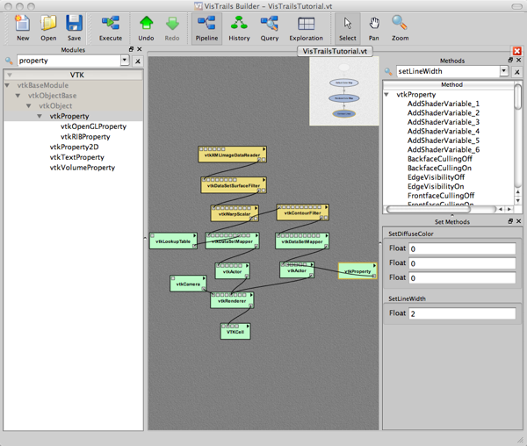The width and height of the screenshot is (527, 446).
Task: Click the pipeline overview thumbnail
Action: [343, 91]
